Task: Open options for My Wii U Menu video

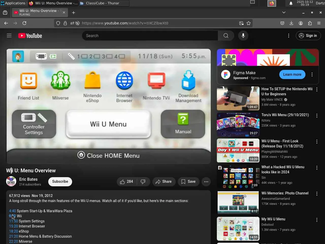Action: pyautogui.click(x=317, y=220)
